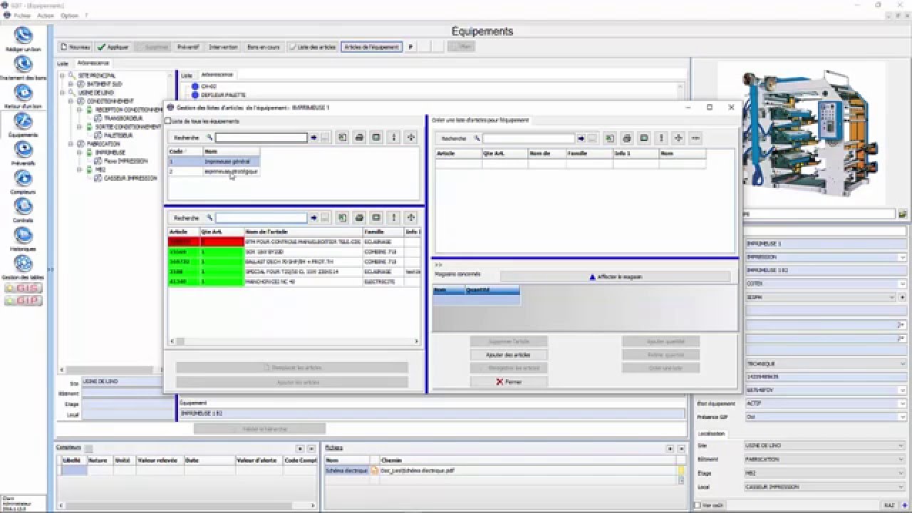The height and width of the screenshot is (513, 912).
Task: Click search field above green articles table
Action: click(x=261, y=217)
